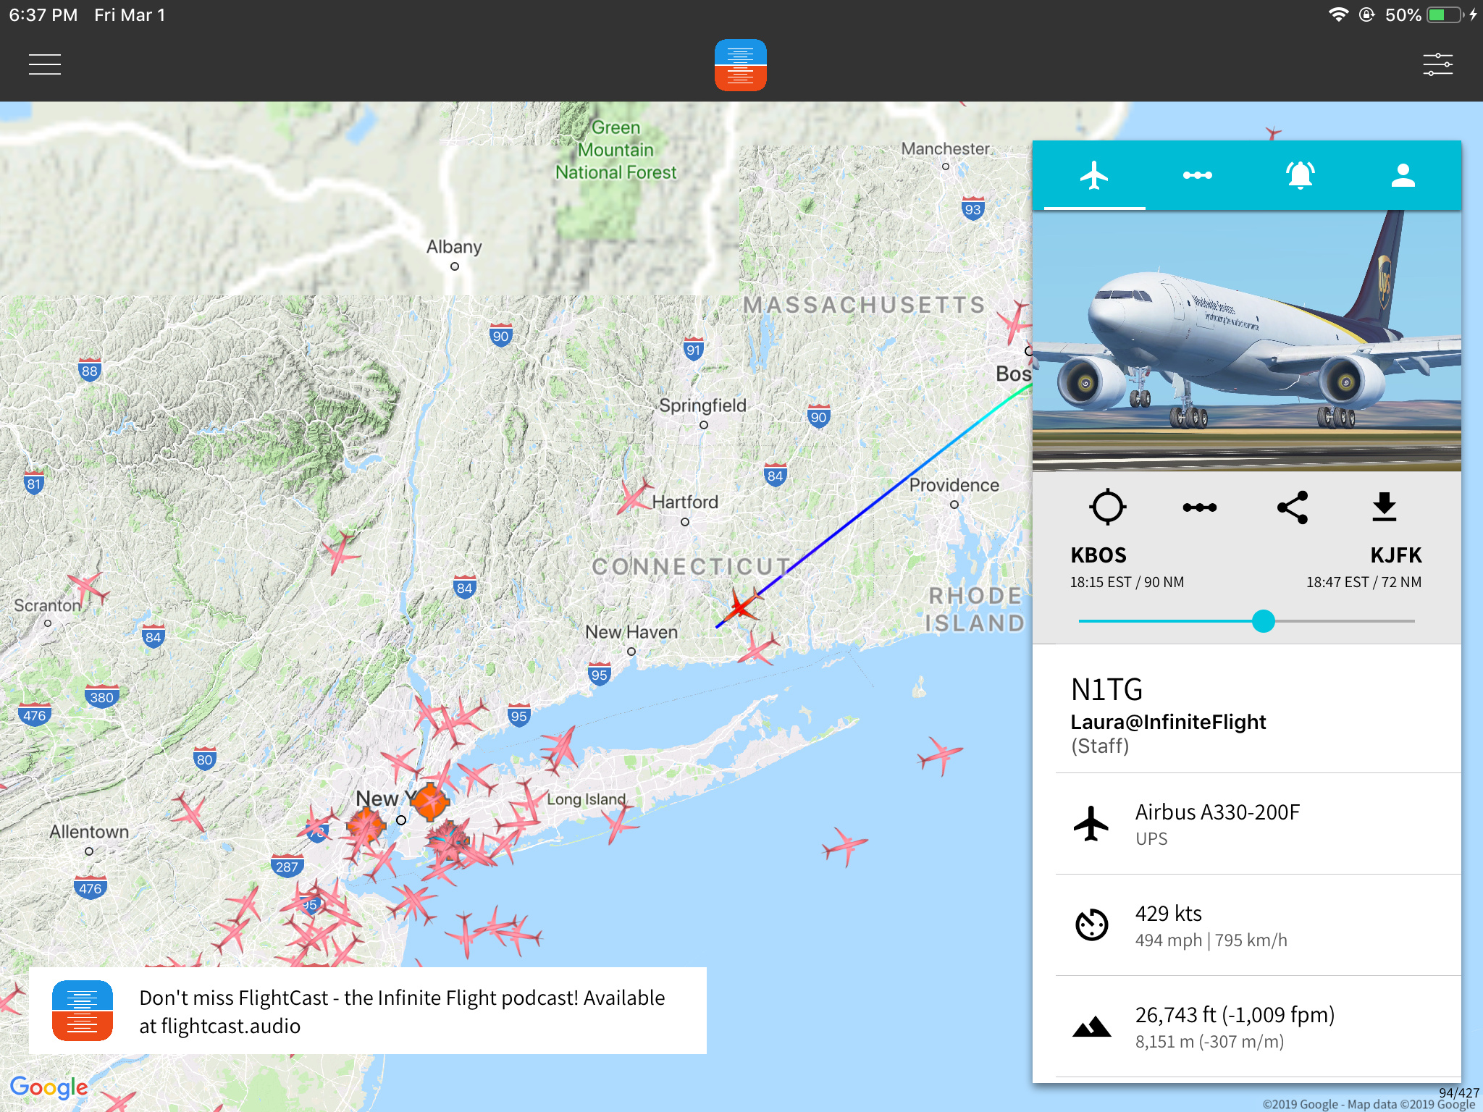Open the filter settings sliders icon
1483x1112 pixels.
point(1437,64)
